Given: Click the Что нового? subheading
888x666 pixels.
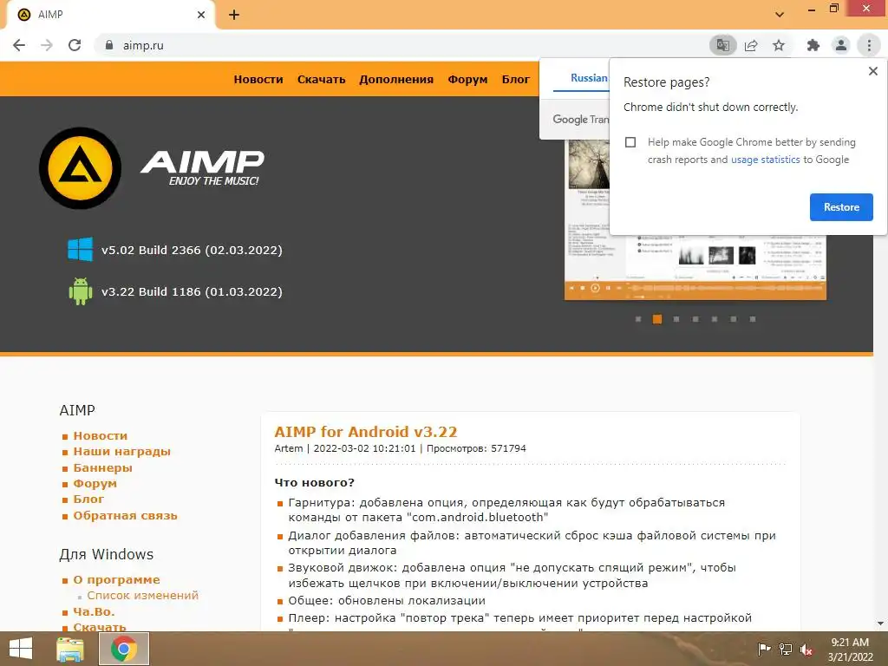Looking at the screenshot, I should [314, 483].
